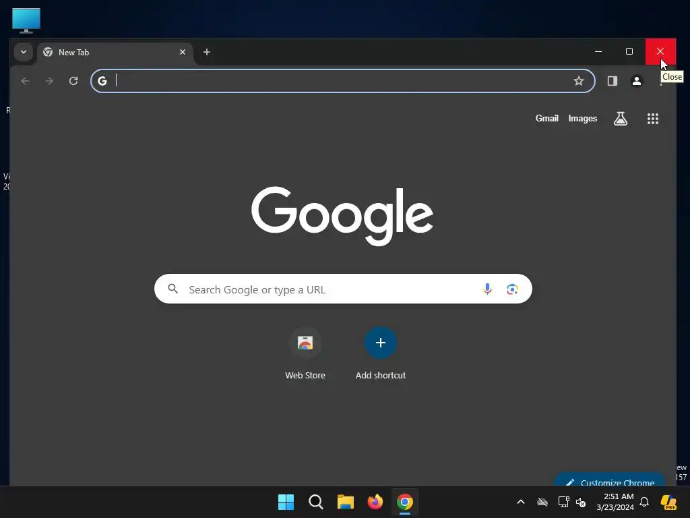Click the magnifier icon in search box
This screenshot has height=518, width=690.
click(173, 289)
